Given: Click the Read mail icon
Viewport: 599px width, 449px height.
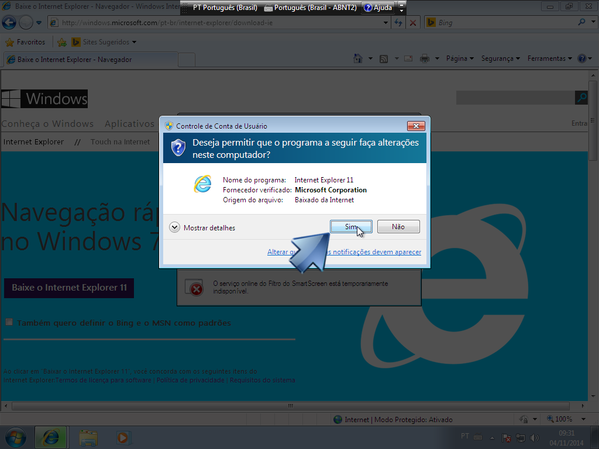Looking at the screenshot, I should (408, 58).
